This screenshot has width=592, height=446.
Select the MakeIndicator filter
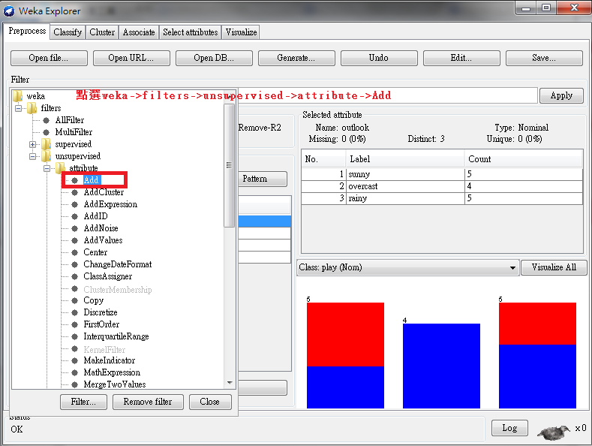(x=109, y=360)
